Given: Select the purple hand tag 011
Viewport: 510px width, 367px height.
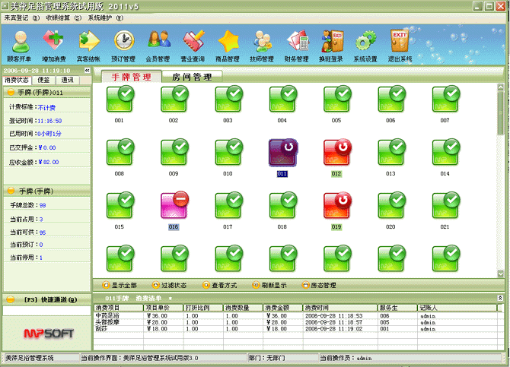Looking at the screenshot, I should pyautogui.click(x=282, y=152).
